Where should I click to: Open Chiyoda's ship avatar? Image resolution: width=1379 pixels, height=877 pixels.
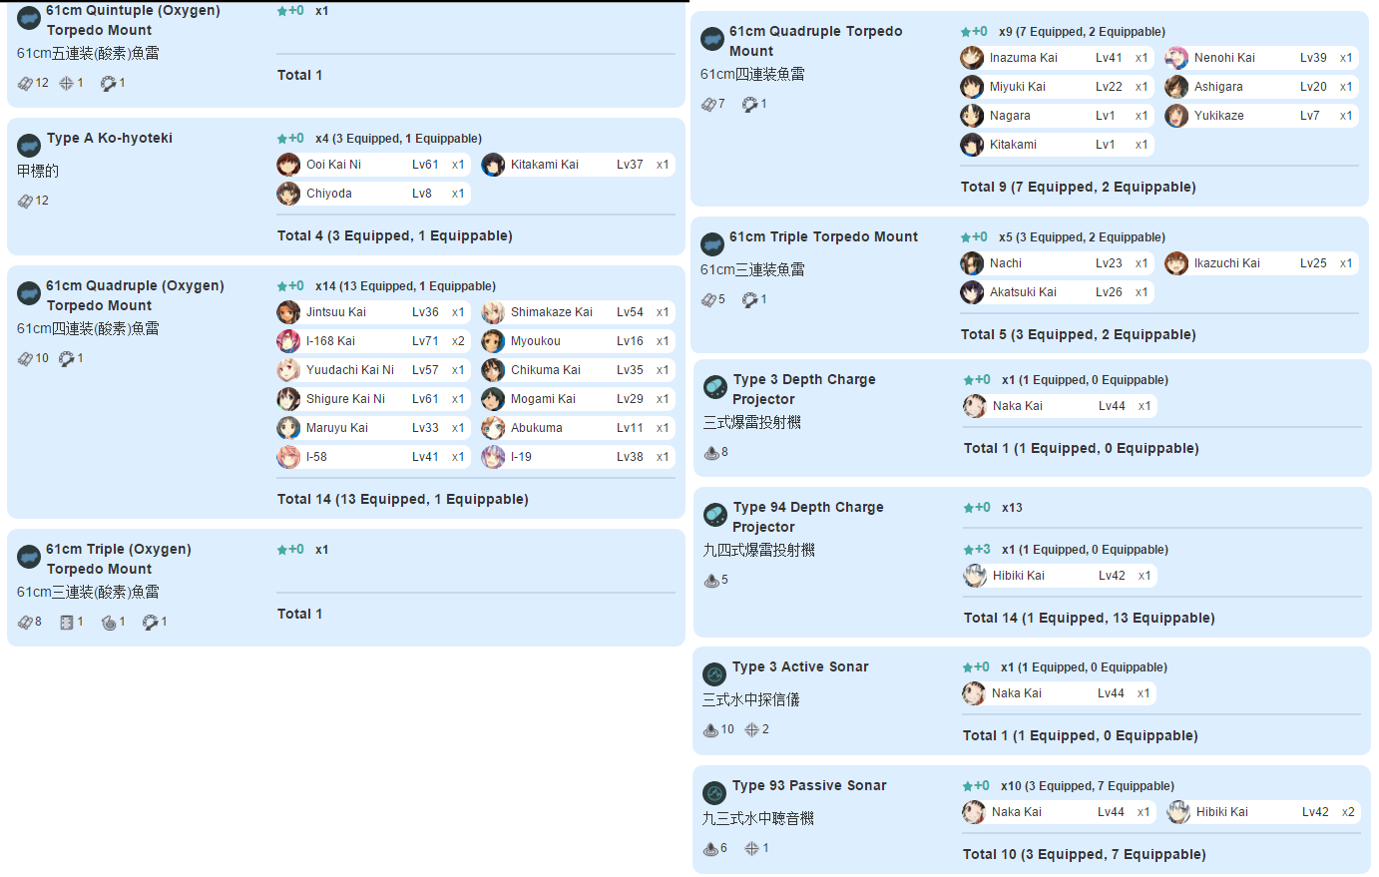point(288,194)
